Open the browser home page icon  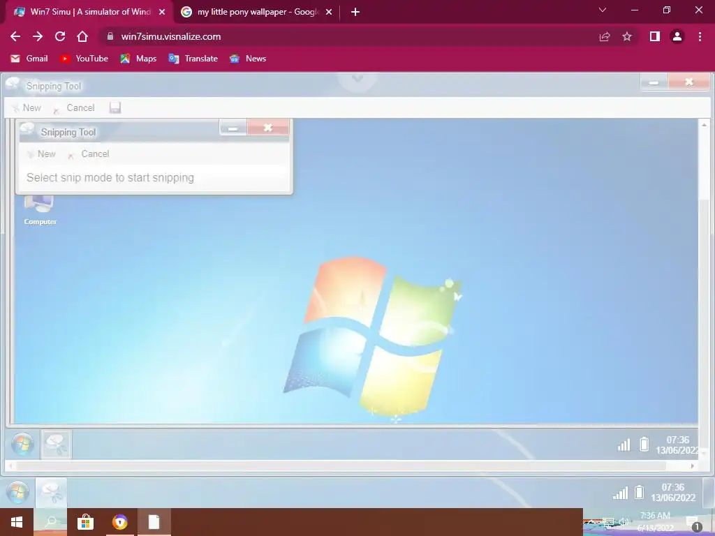point(82,36)
